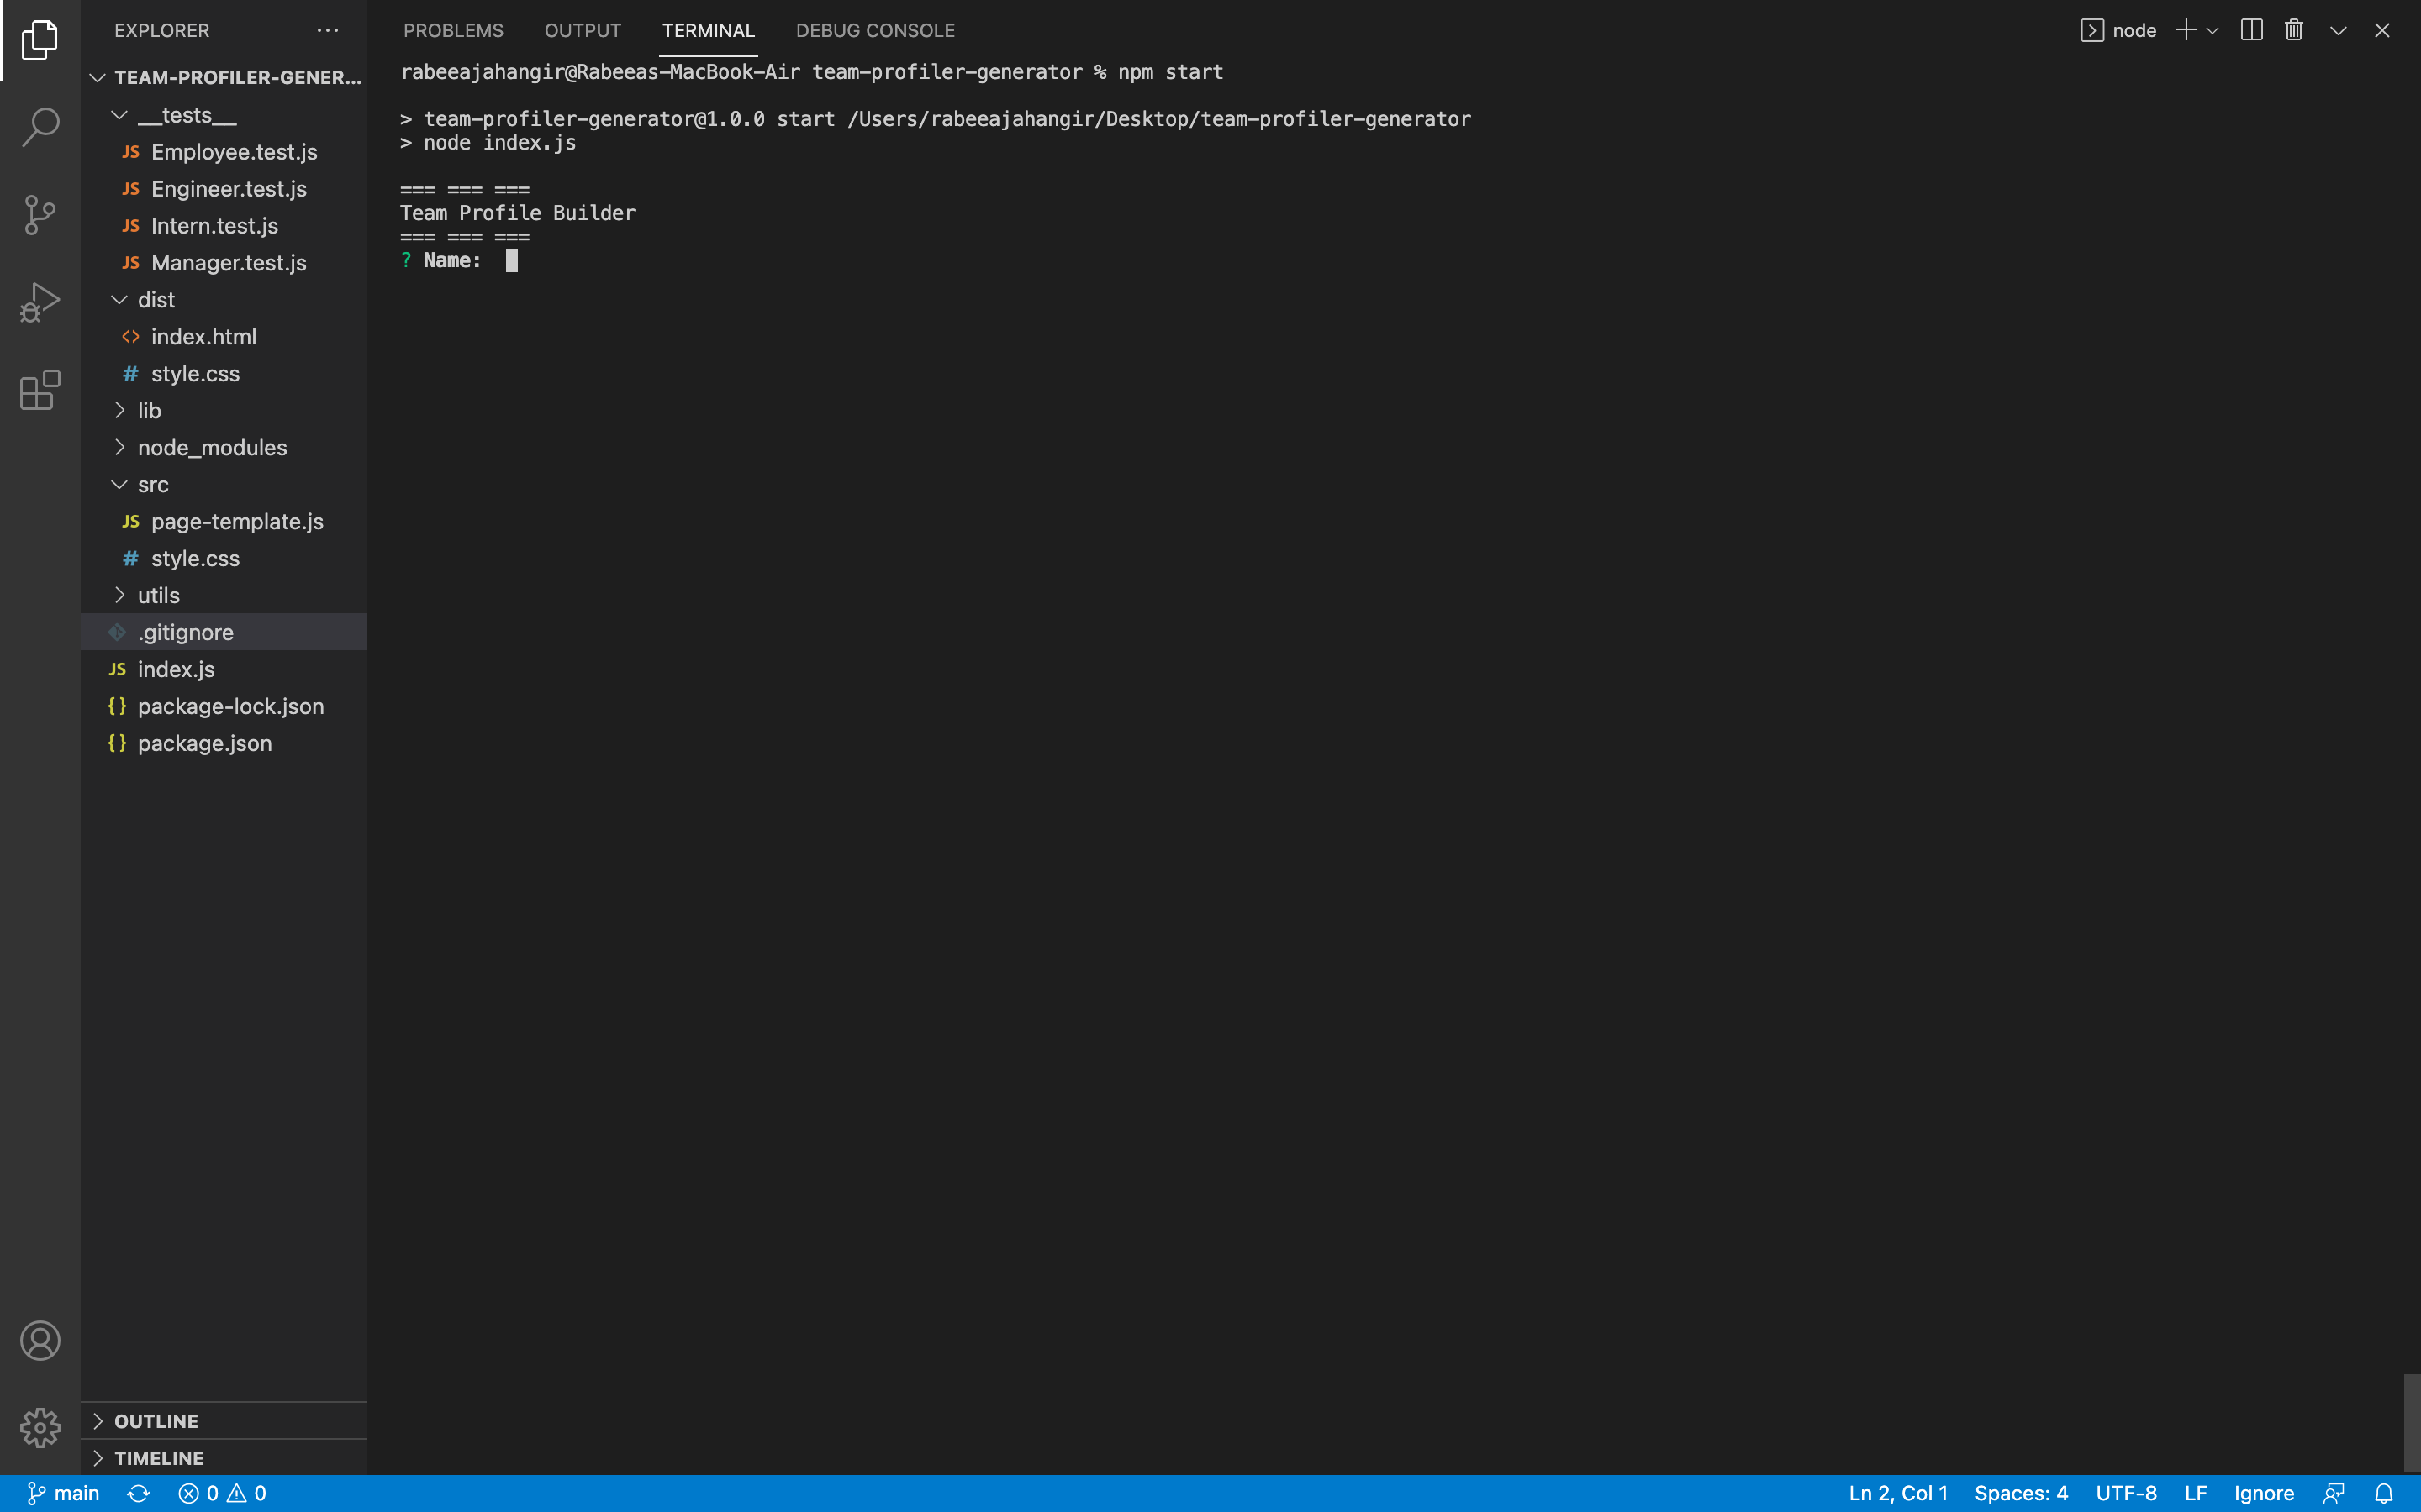Toggle panel maximize with the chevron

[2337, 30]
